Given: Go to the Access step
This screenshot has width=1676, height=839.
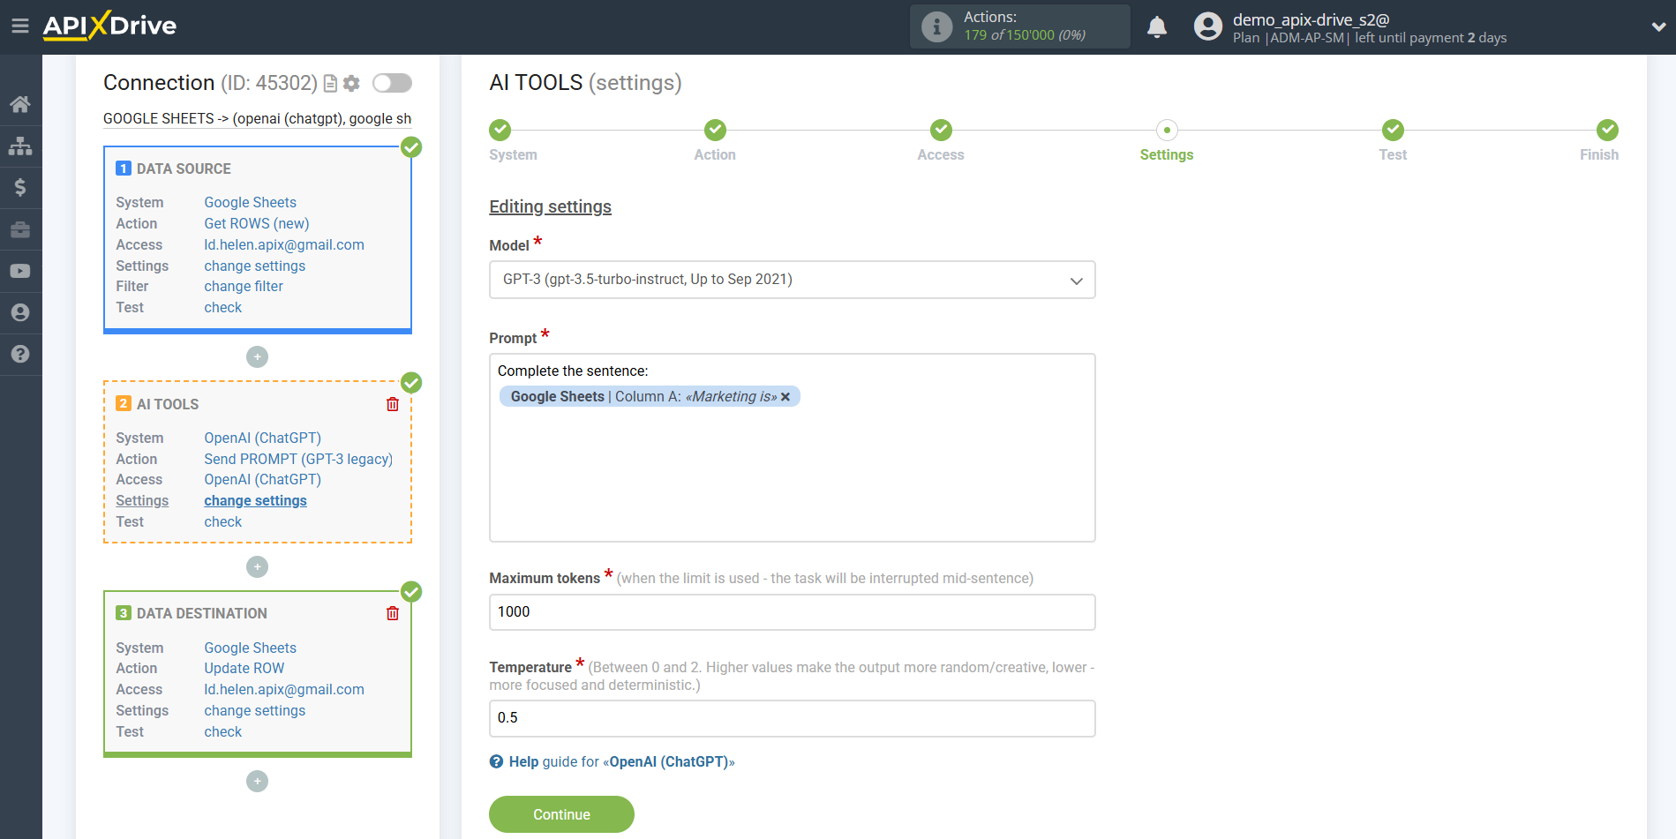Looking at the screenshot, I should tap(941, 131).
